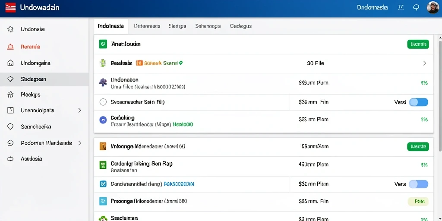
Task: Click the green icon beside Seadeiman
Action: (x=103, y=218)
